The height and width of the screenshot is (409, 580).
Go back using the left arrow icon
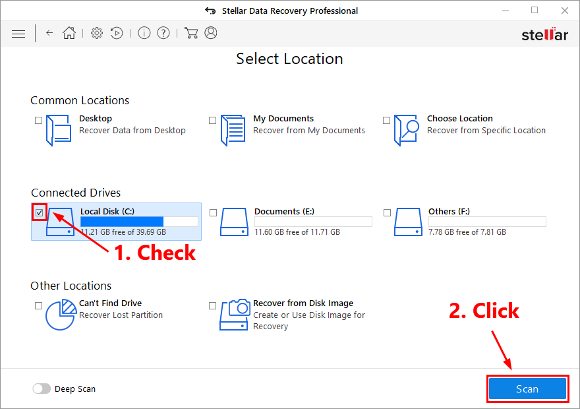(49, 33)
